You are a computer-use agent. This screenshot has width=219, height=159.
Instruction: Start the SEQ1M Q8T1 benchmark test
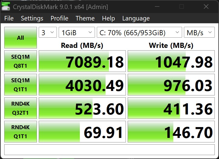click(x=21, y=61)
